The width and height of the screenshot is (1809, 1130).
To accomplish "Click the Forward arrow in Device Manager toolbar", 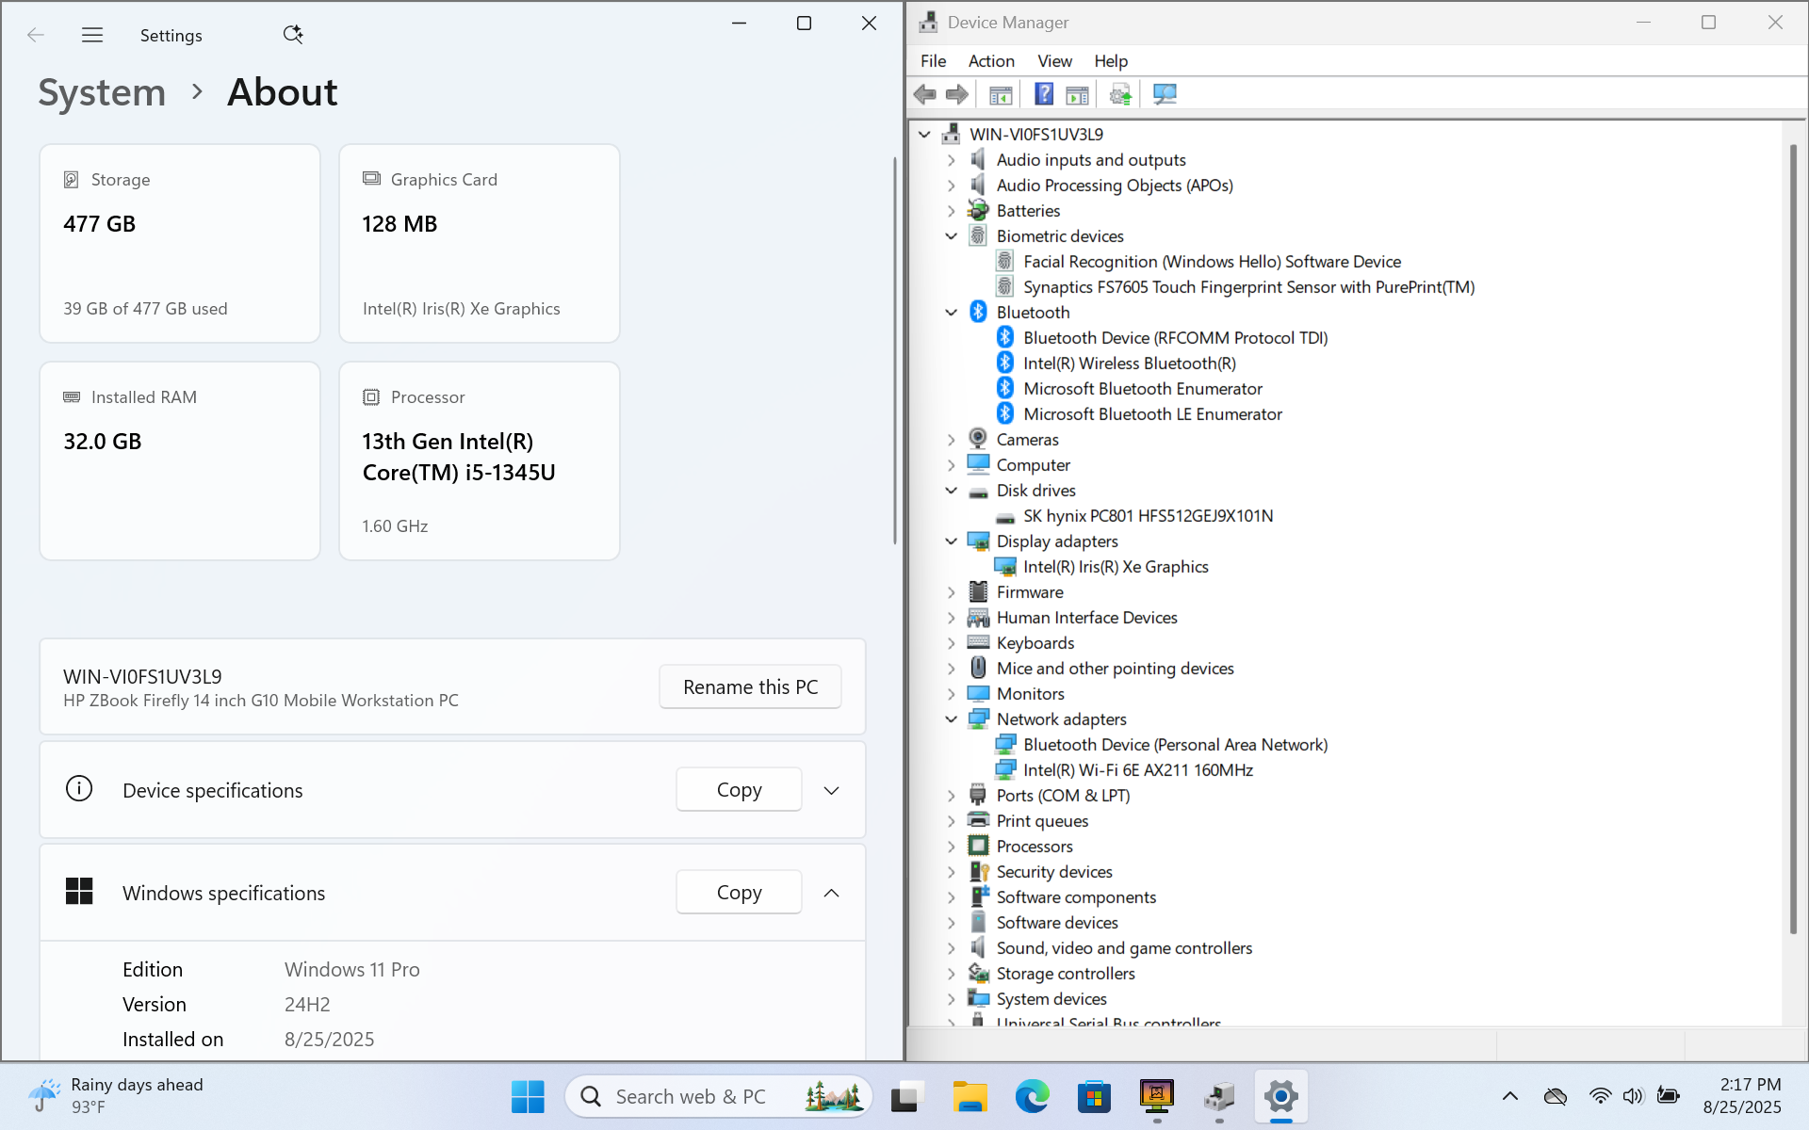I will 957,94.
